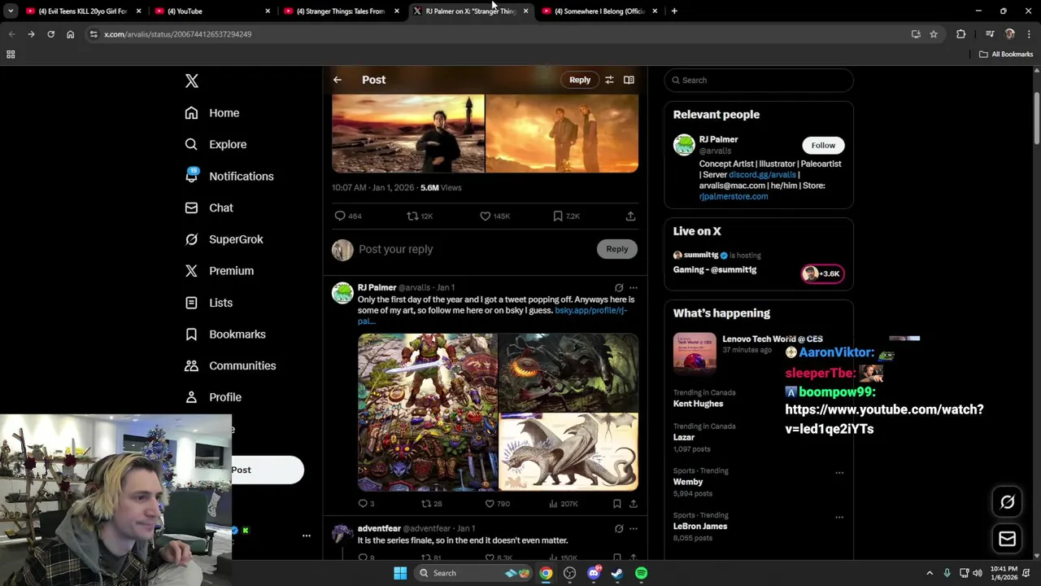Open Notifications in the sidebar

(229, 176)
